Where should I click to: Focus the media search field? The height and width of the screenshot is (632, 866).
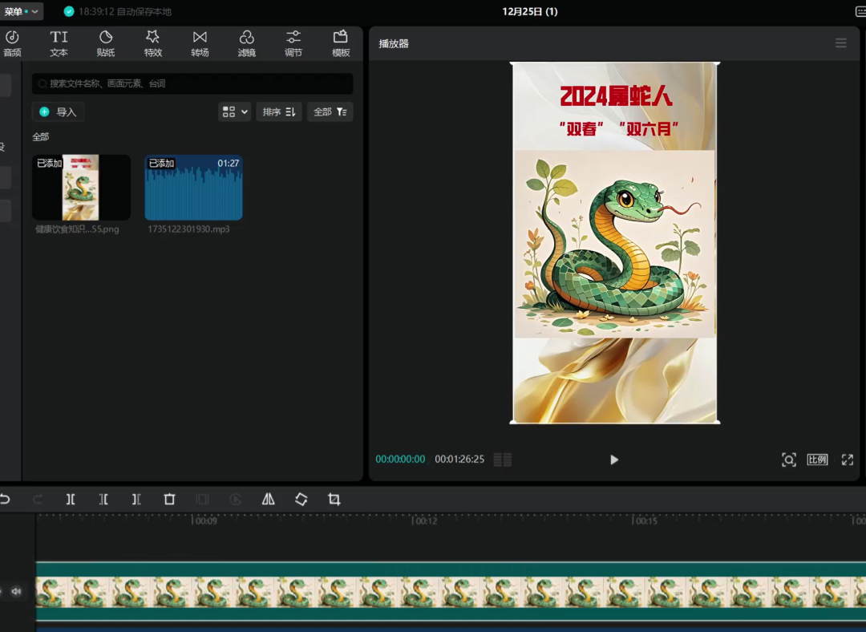pos(192,83)
